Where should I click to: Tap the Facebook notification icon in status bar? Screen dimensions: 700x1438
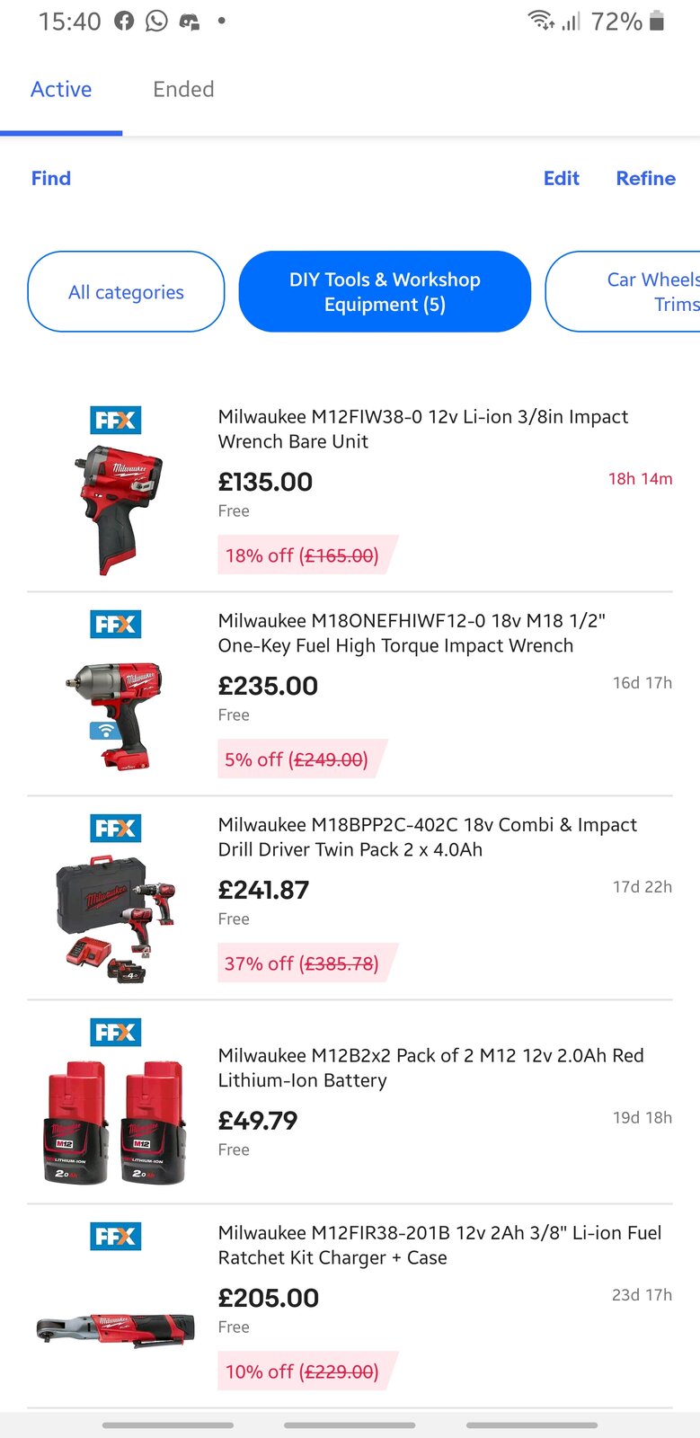124,21
